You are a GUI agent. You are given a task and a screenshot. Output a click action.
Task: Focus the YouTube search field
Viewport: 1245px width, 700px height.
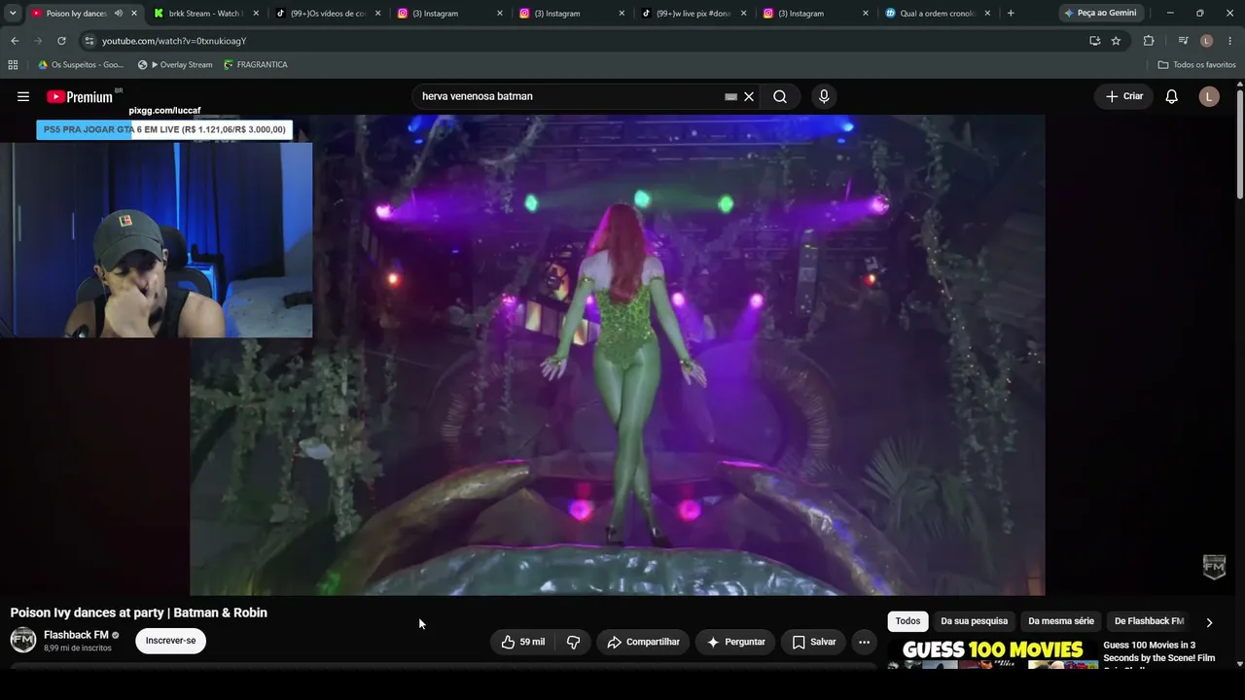pyautogui.click(x=569, y=96)
